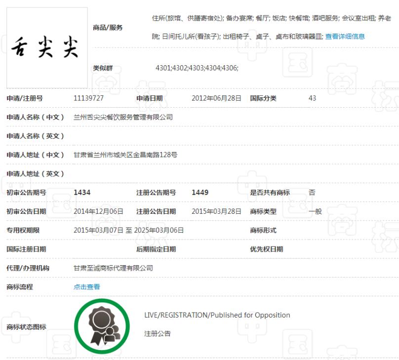
Task: Select preliminary announcement date 2014年12月06日
Action: pos(98,211)
